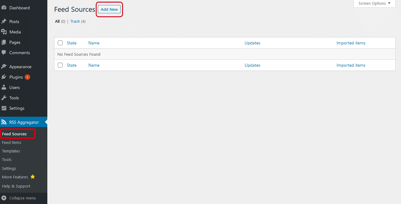Screen dimensions: 401x204
Task: Click the Posts pushpin icon
Action: point(4,21)
